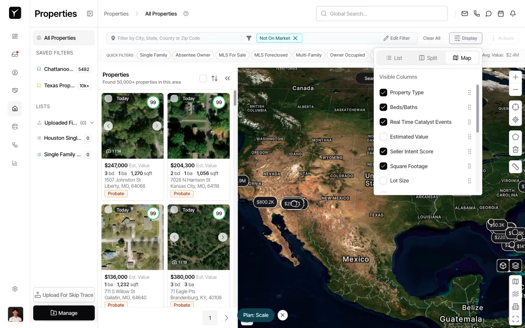This screenshot has width=525, height=328.
Task: Click the Global Search input field
Action: tap(381, 14)
